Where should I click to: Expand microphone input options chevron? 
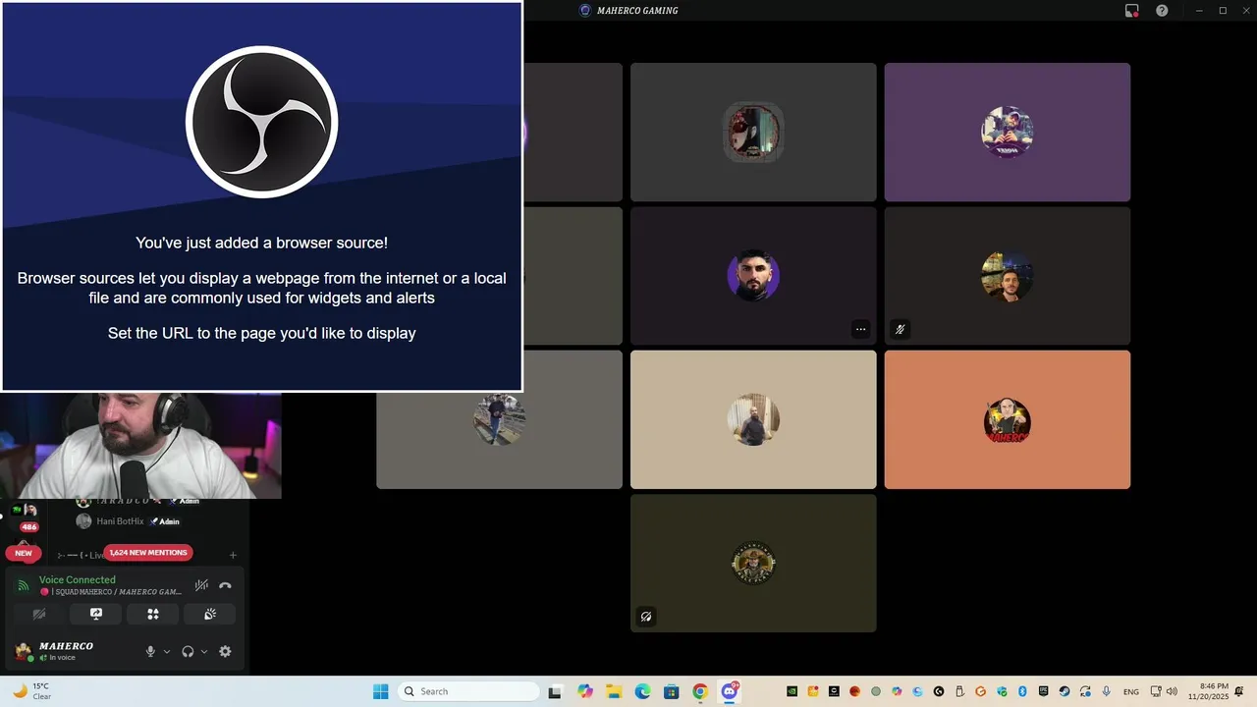coord(166,651)
